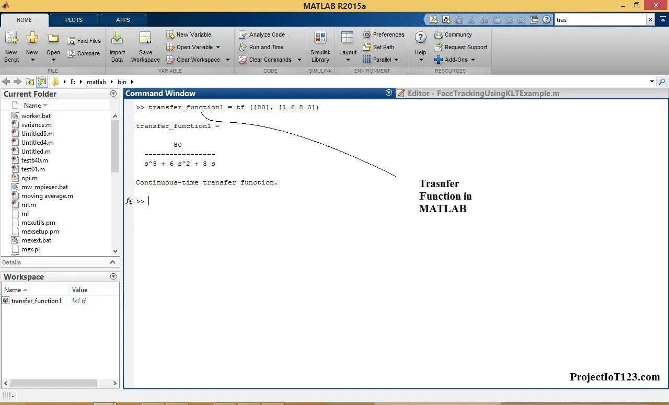
Task: Click the Workspace horizontal scrollbar
Action: point(52,383)
